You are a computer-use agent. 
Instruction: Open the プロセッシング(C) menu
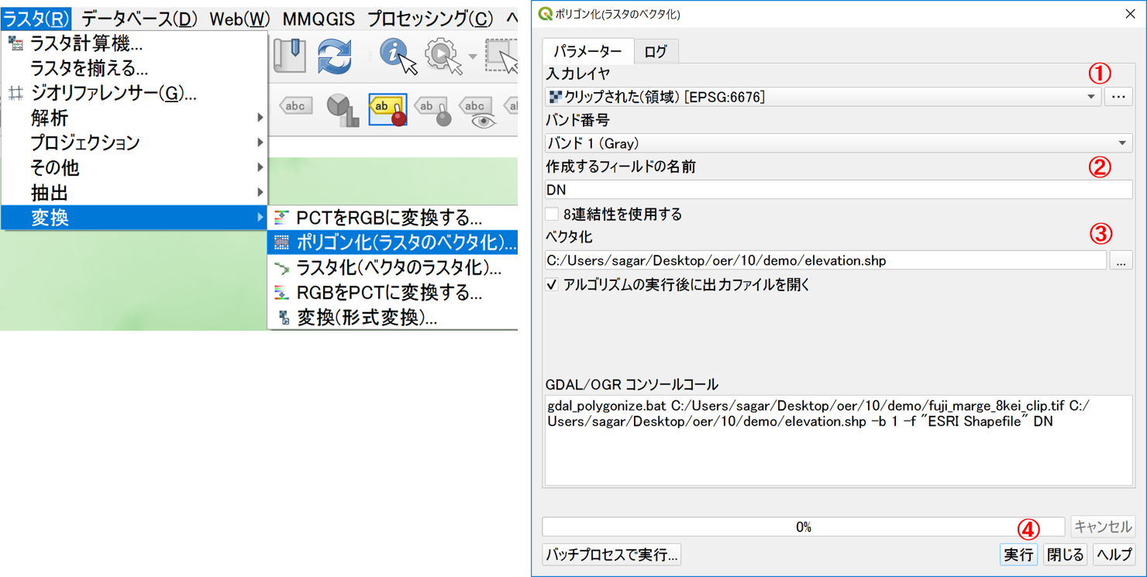coord(429,19)
